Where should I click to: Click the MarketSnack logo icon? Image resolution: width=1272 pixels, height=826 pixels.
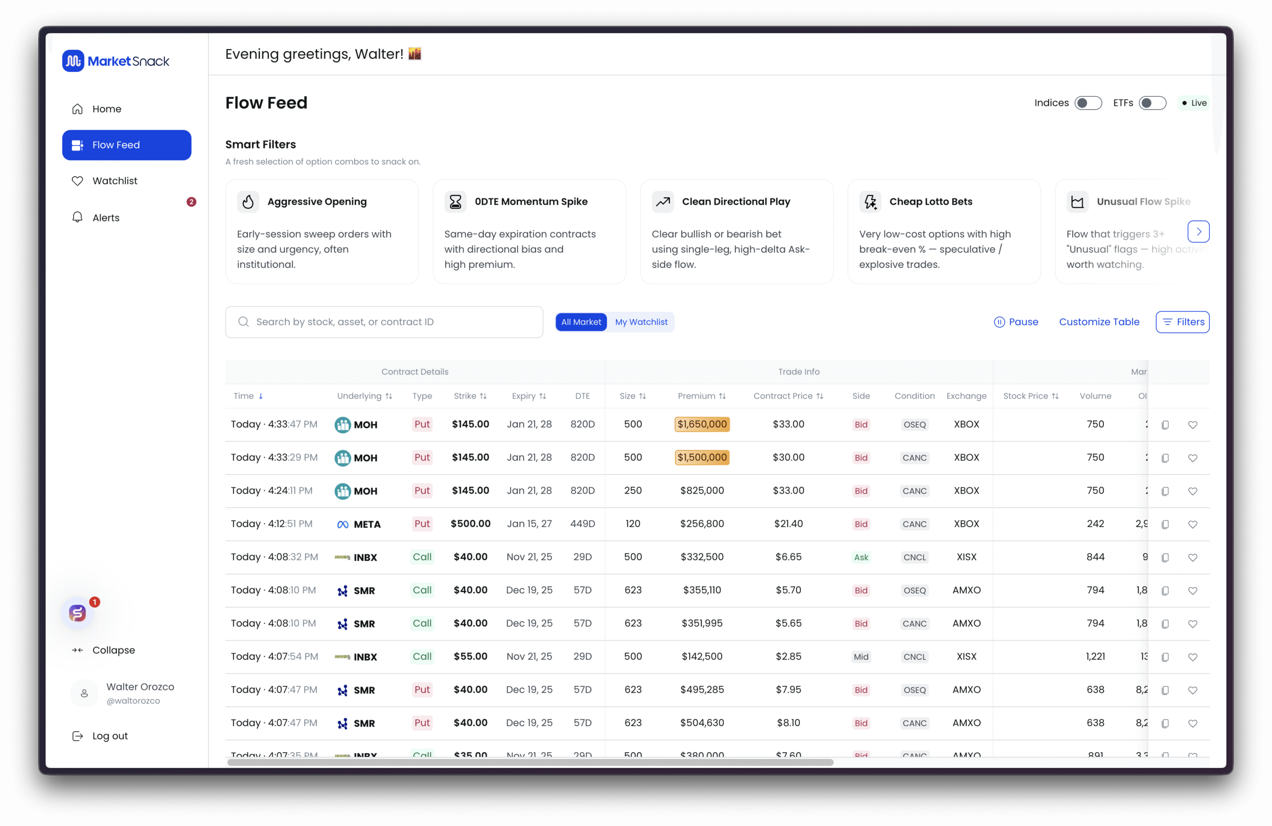(x=73, y=61)
